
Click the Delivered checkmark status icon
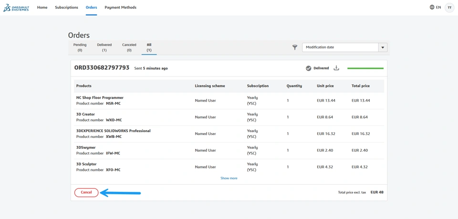tap(309, 68)
